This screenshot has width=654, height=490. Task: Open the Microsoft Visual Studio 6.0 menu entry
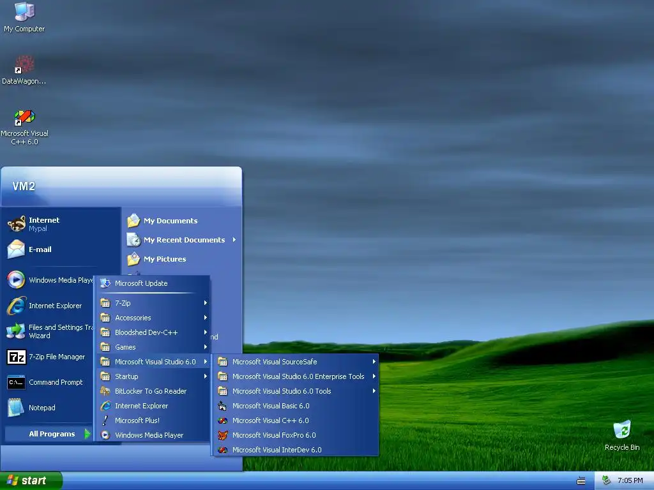(153, 362)
